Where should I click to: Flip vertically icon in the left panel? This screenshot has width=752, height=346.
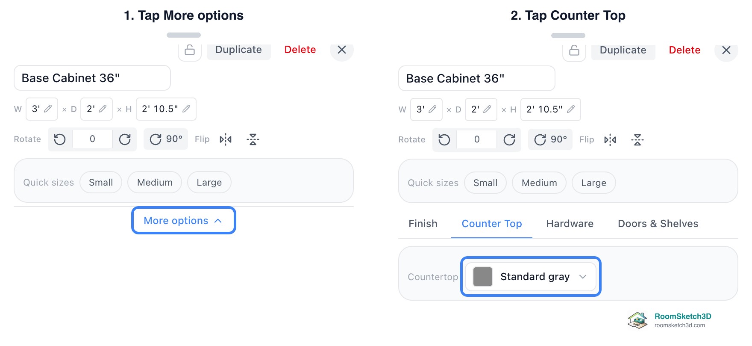coord(253,139)
